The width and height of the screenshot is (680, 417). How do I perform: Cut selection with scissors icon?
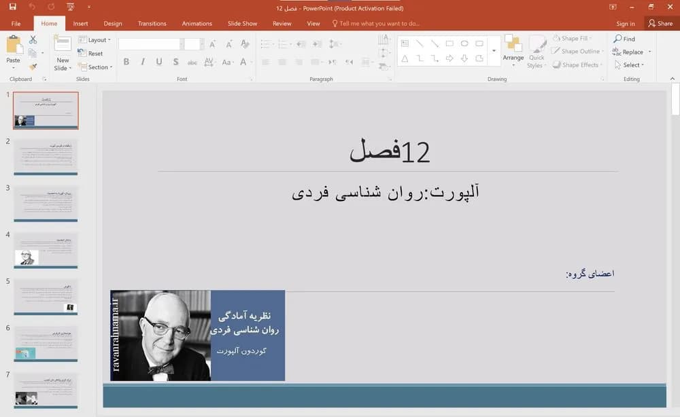pyautogui.click(x=33, y=40)
